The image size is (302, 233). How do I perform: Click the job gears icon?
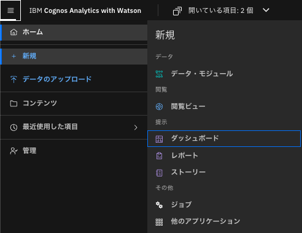(x=159, y=205)
